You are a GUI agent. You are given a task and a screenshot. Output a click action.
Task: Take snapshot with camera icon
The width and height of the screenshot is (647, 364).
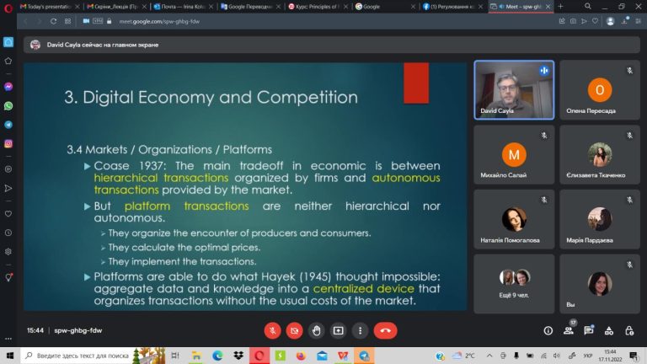coord(573,21)
